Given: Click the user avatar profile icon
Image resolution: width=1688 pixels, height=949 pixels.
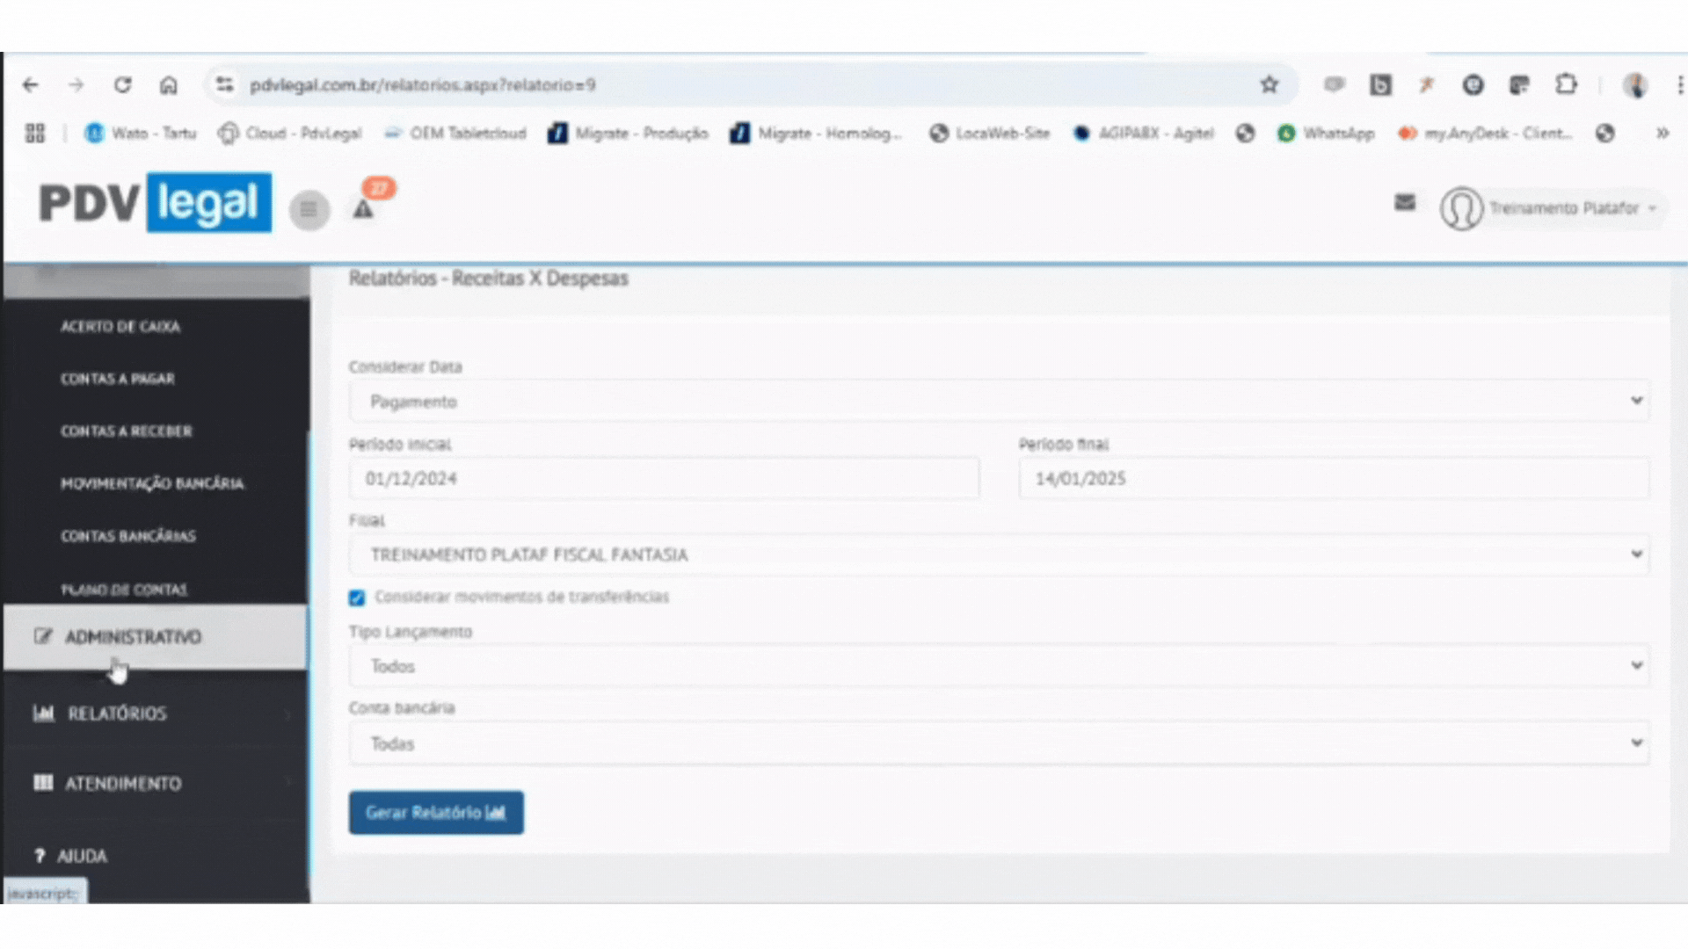Looking at the screenshot, I should (x=1460, y=209).
